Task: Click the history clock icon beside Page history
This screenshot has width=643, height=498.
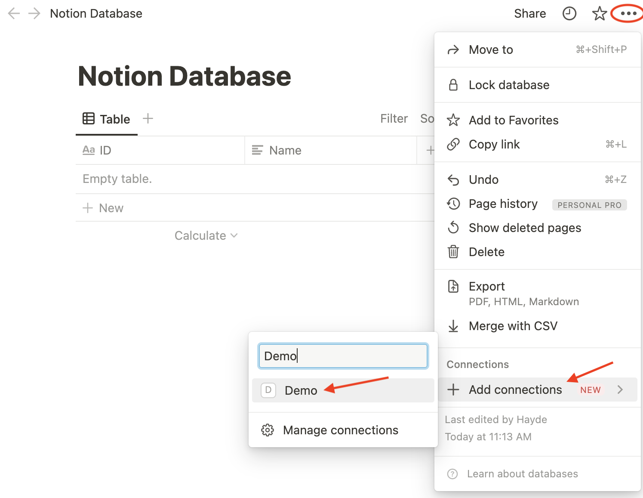Action: (x=453, y=204)
